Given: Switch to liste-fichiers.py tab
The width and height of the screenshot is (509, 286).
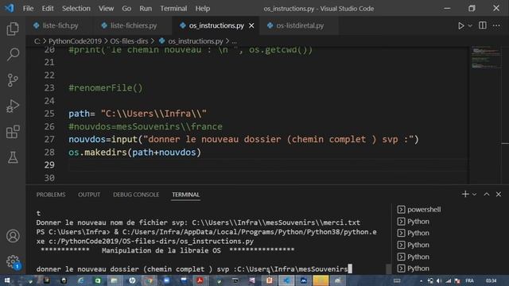Looking at the screenshot, I should pos(134,25).
